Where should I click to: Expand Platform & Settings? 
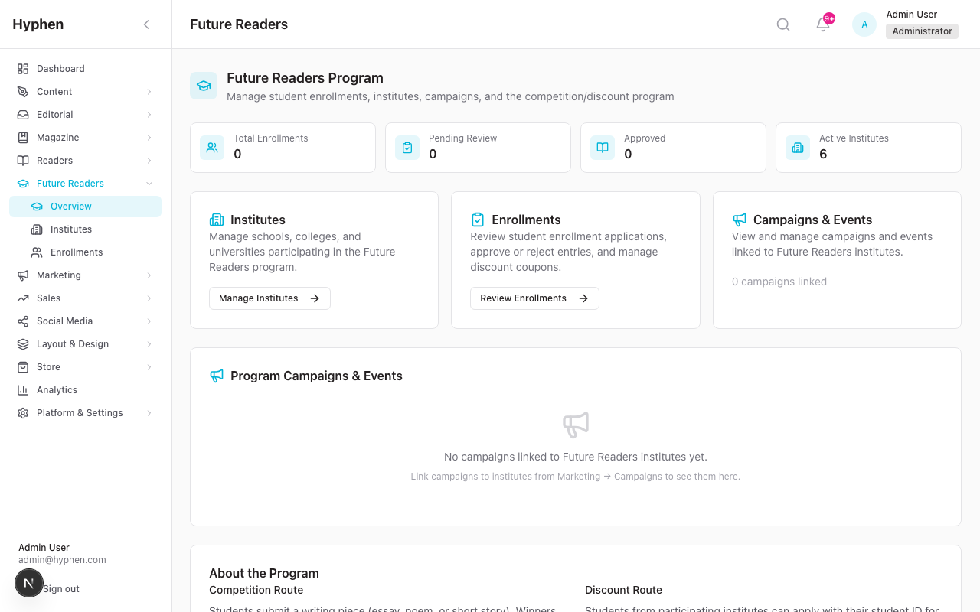[85, 412]
